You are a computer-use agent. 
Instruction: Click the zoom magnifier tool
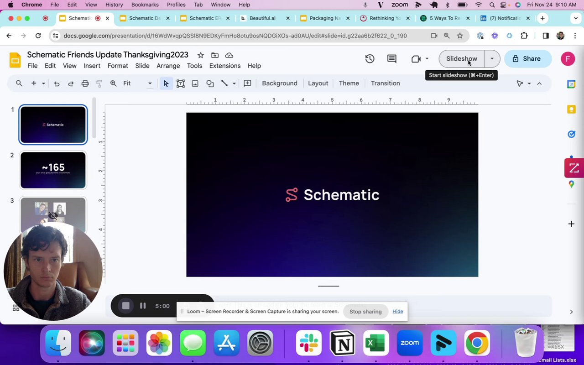113,83
